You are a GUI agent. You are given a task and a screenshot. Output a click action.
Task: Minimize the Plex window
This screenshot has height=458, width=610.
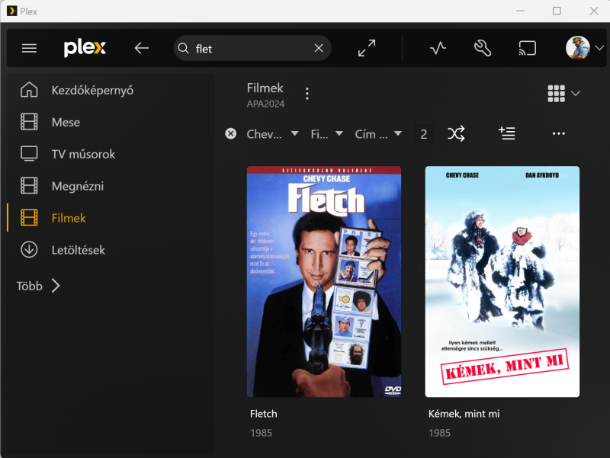520,11
